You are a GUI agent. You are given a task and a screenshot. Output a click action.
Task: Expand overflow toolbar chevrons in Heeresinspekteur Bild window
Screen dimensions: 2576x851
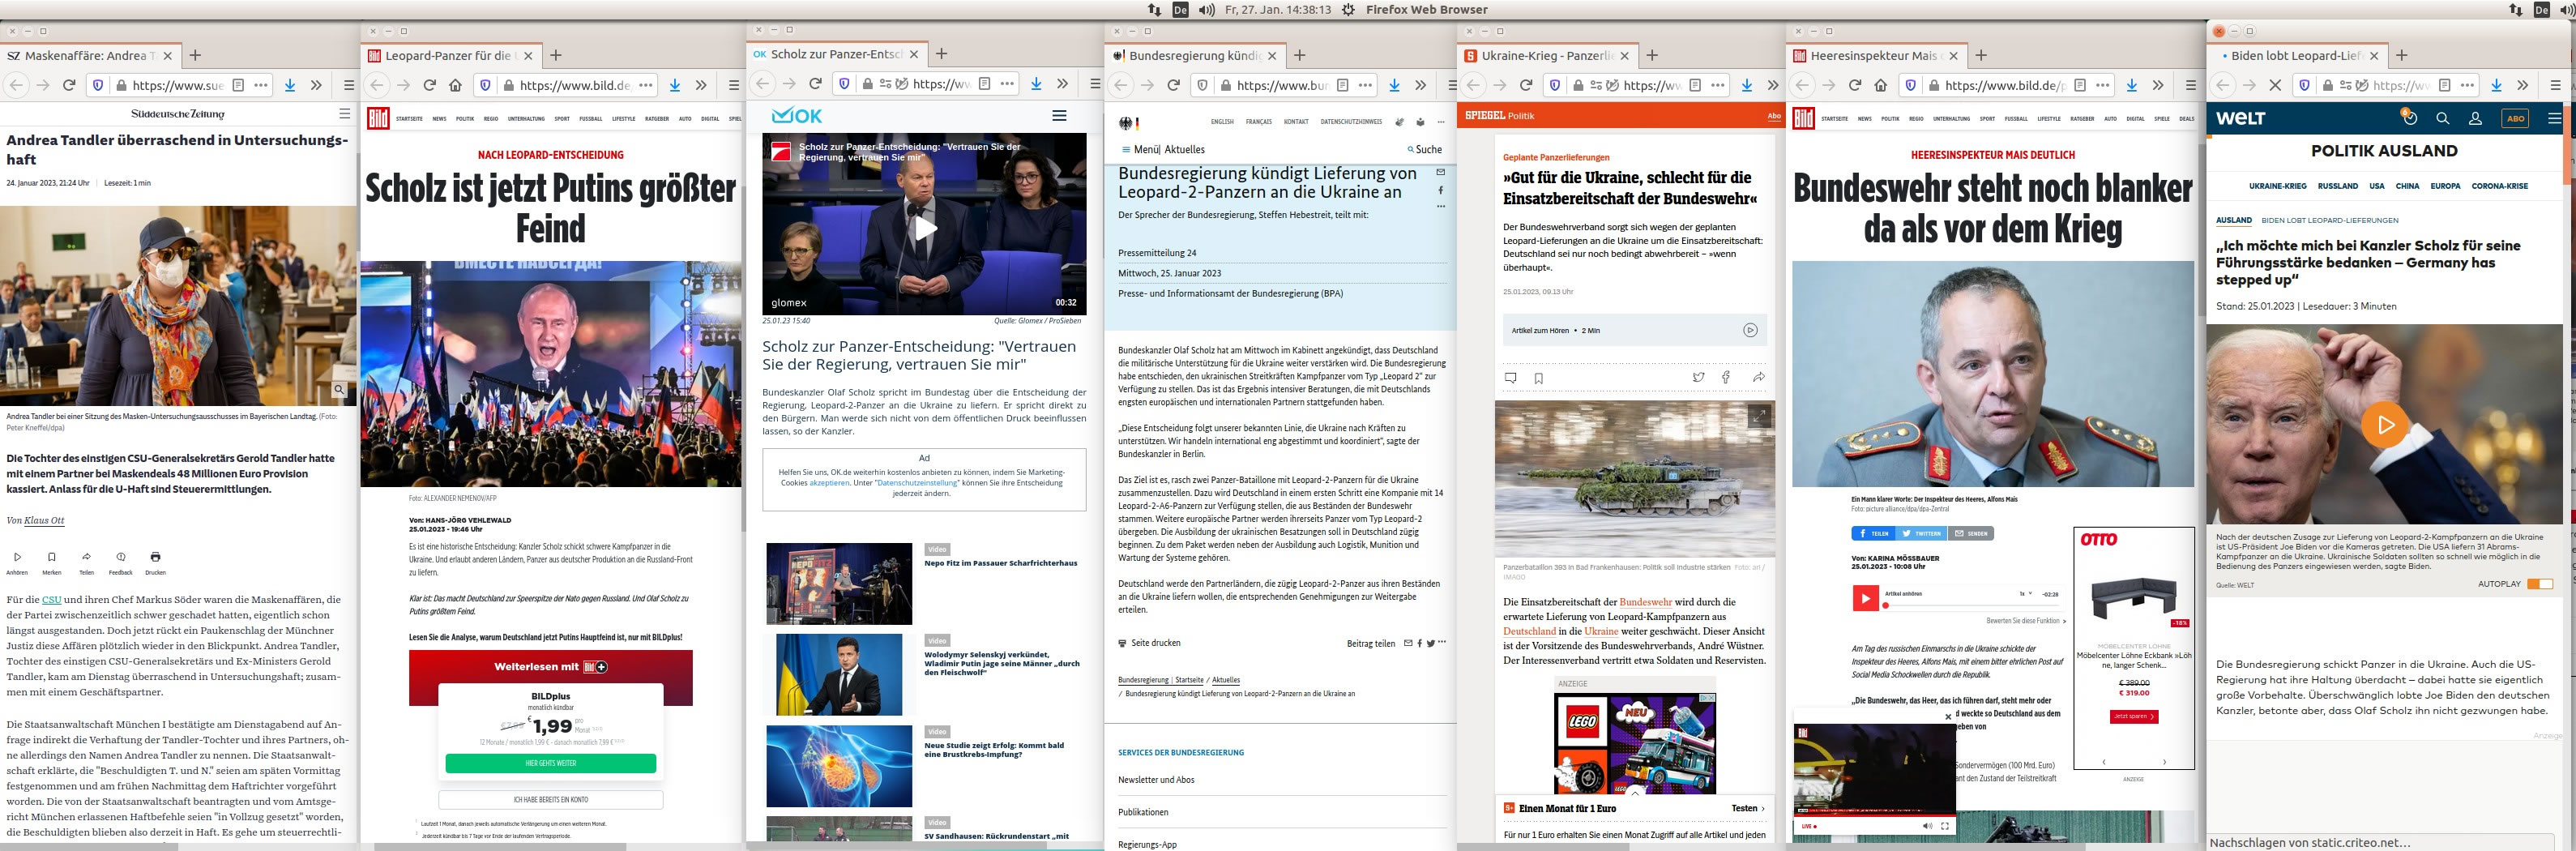pos(2158,85)
